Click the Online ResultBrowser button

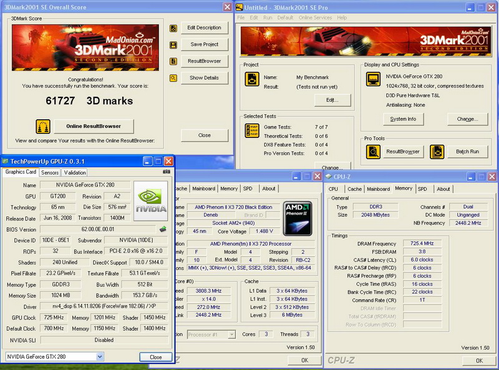(94, 126)
